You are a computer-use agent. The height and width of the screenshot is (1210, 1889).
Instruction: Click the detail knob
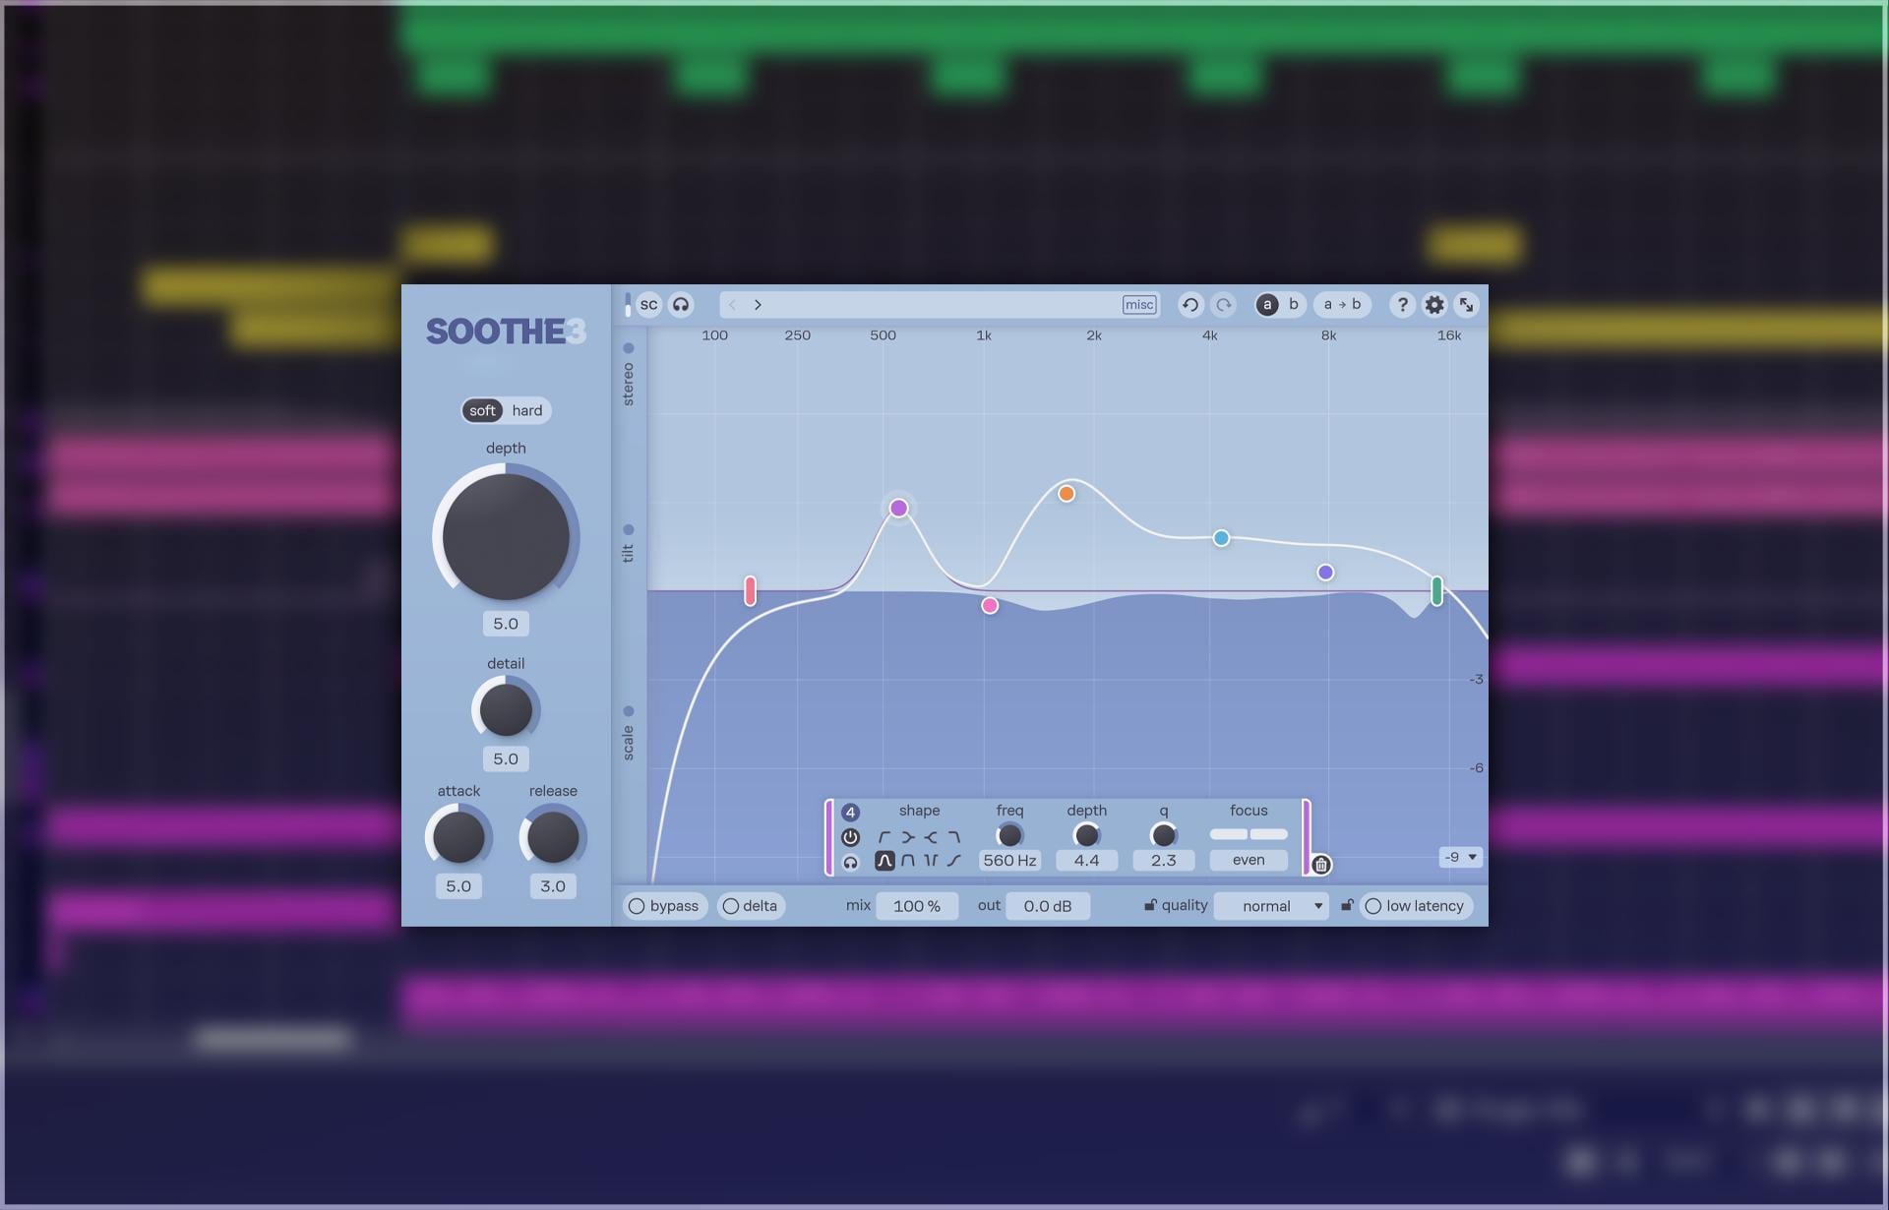506,709
